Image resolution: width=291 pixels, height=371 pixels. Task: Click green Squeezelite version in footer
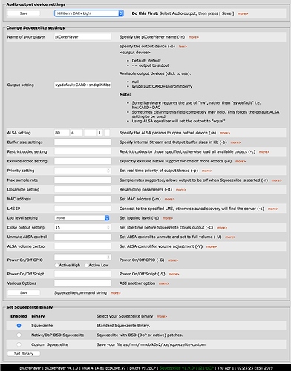(x=186, y=368)
